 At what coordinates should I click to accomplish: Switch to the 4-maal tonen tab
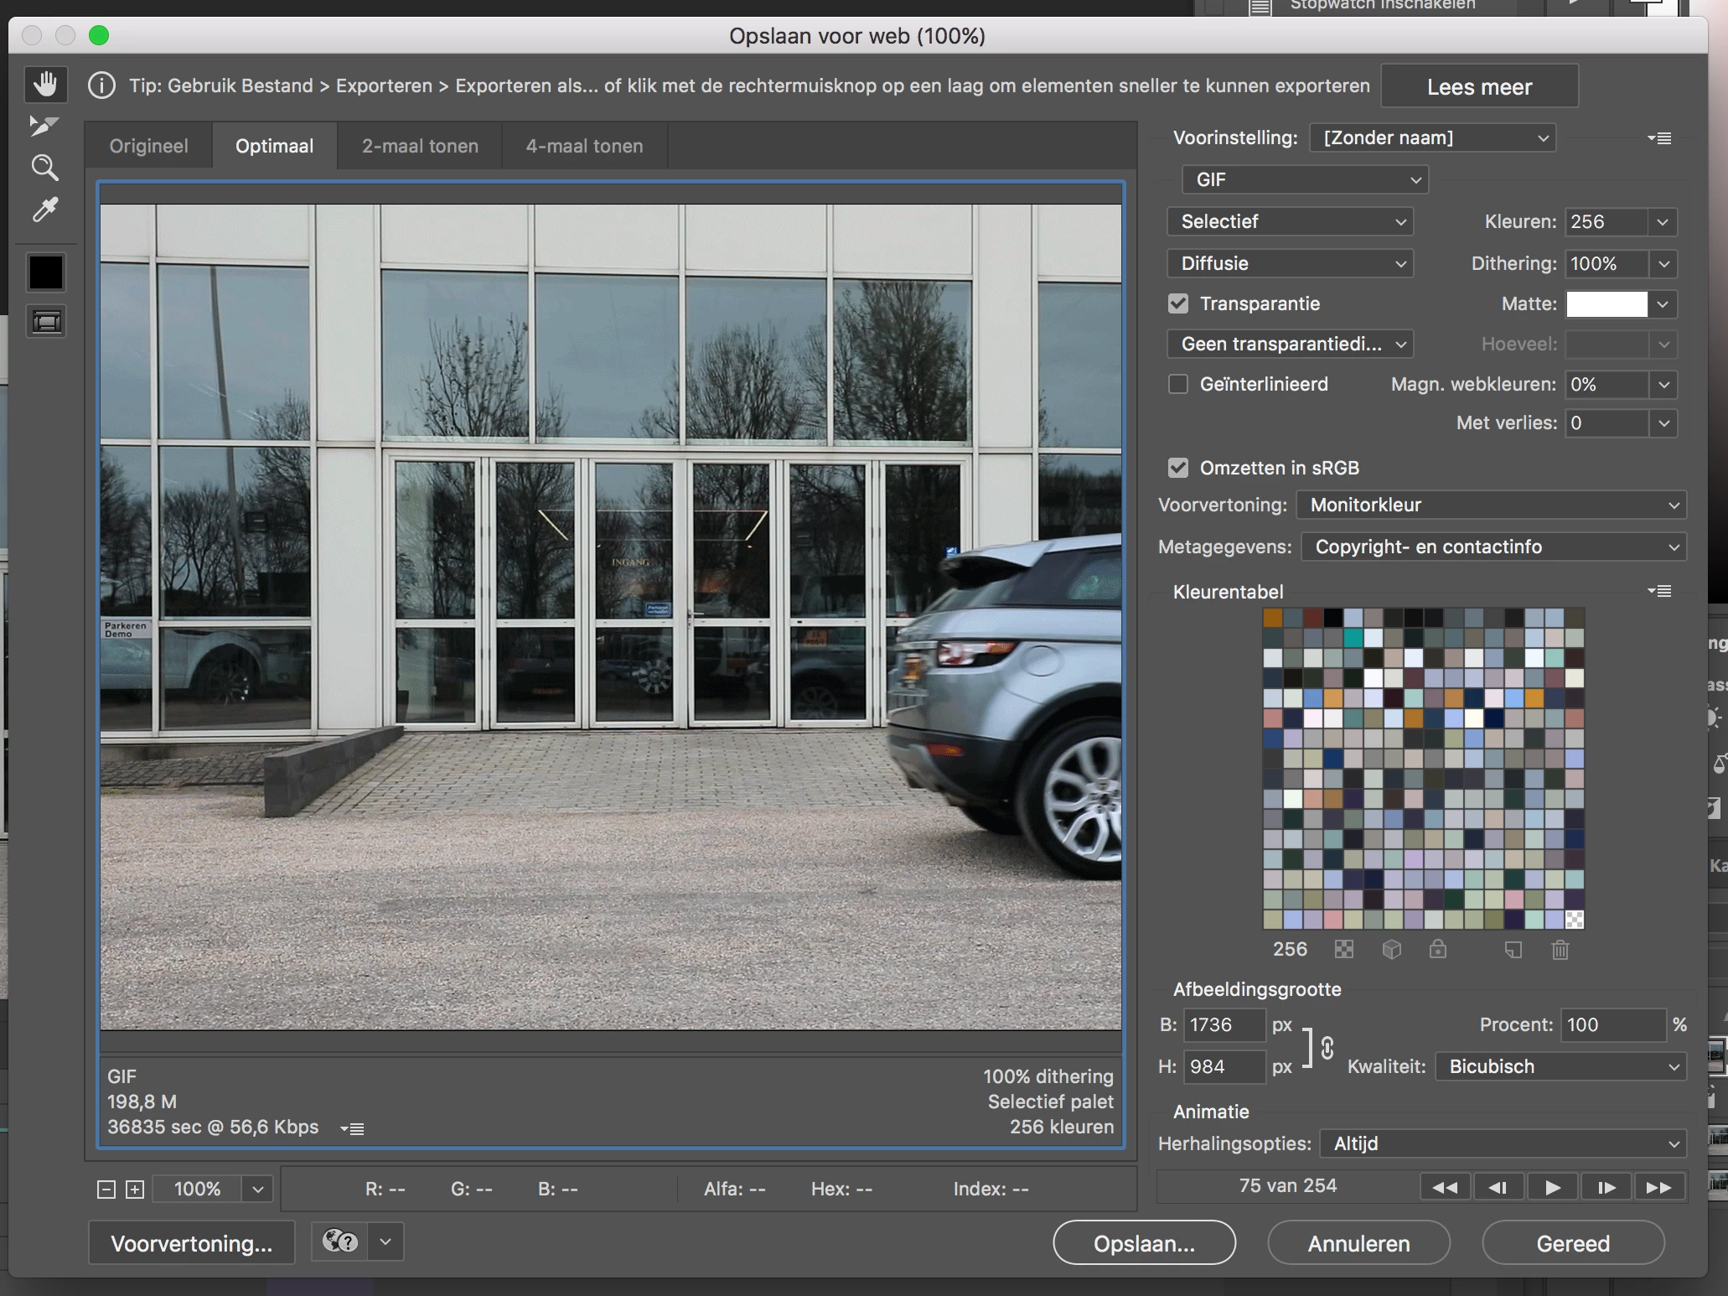pyautogui.click(x=584, y=146)
